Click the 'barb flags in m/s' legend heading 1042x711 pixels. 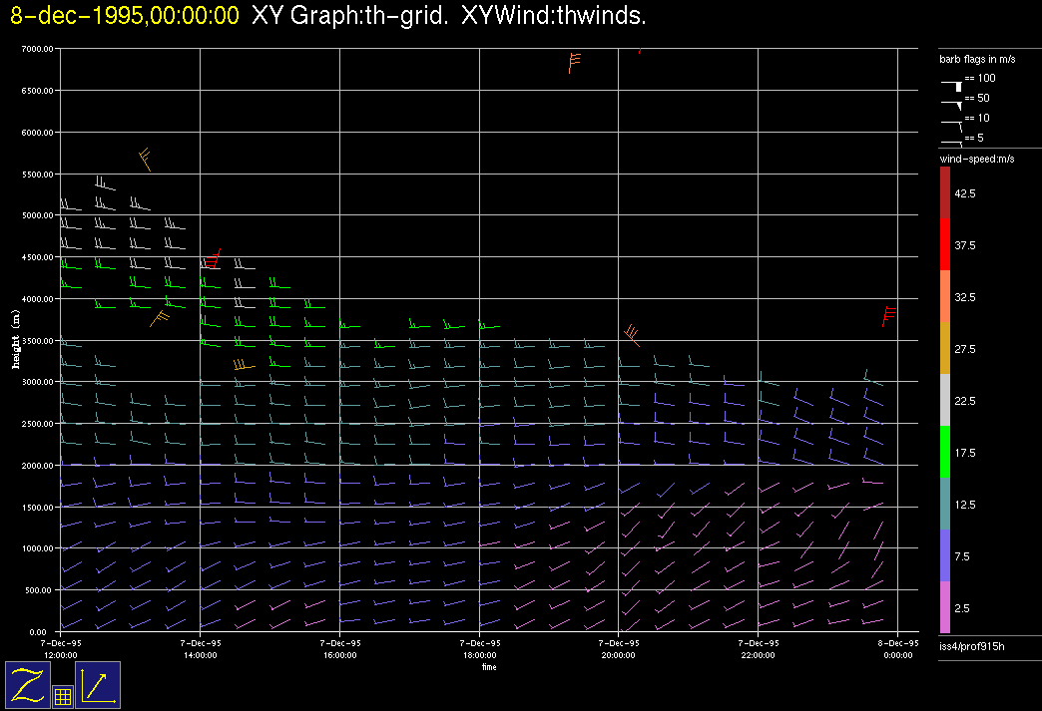click(977, 59)
